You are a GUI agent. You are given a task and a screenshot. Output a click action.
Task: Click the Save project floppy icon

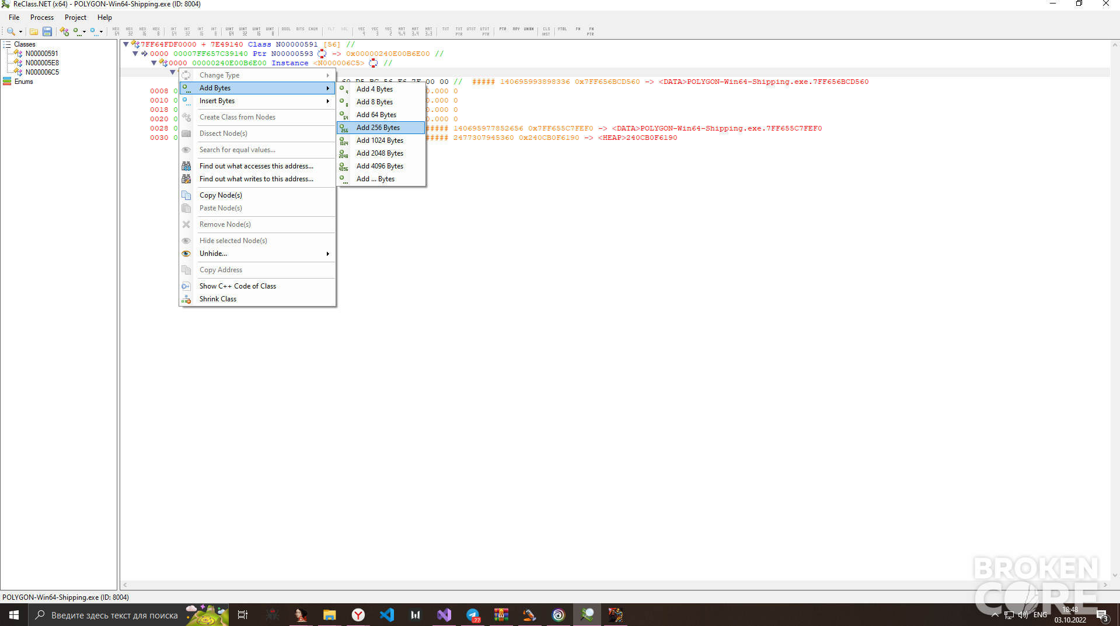[47, 31]
